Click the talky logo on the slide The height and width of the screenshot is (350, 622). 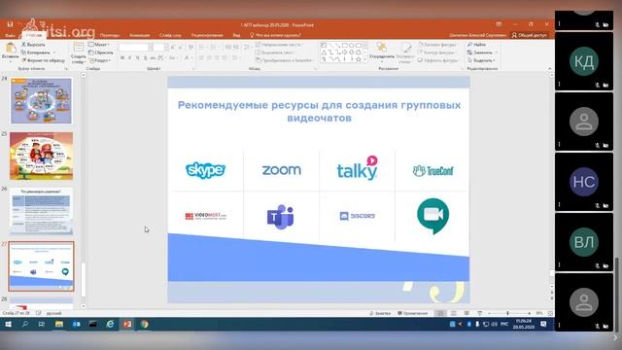358,168
